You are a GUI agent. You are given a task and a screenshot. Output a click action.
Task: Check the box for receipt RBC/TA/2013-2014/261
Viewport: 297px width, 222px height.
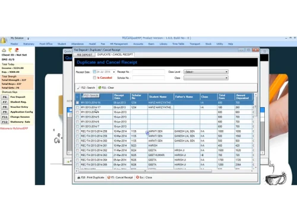77,146
